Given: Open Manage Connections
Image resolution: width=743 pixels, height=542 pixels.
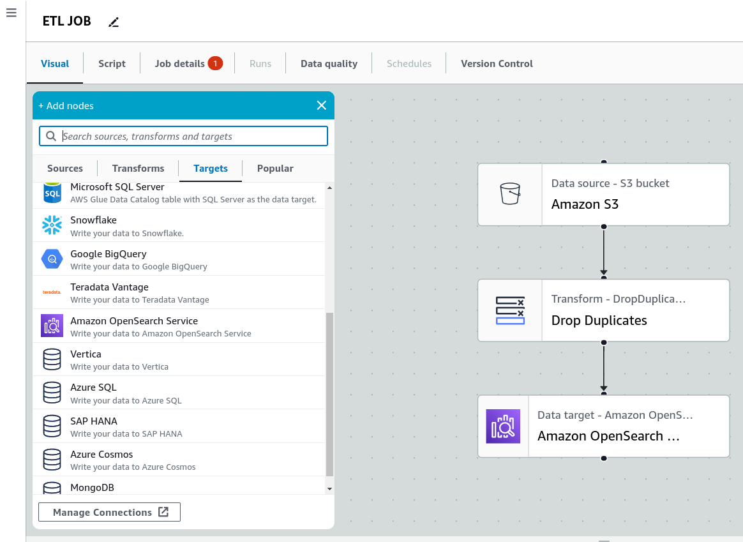Looking at the screenshot, I should (109, 512).
